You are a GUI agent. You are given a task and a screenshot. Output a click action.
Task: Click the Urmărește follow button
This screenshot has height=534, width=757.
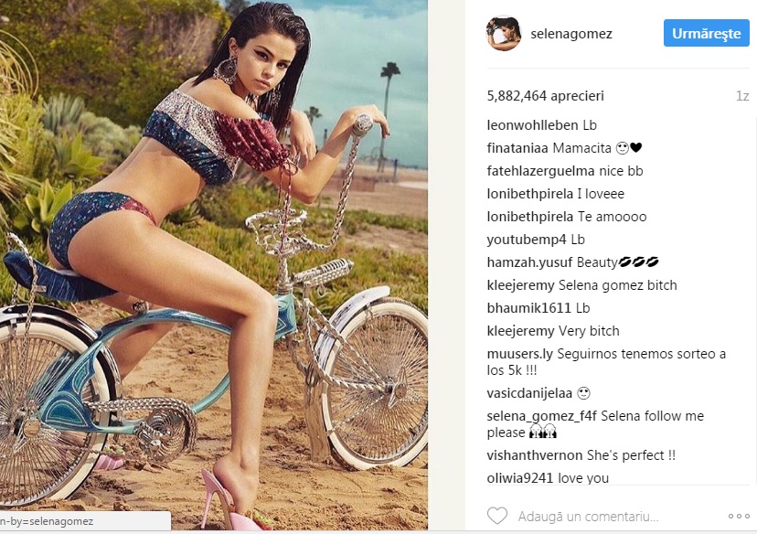pos(707,33)
